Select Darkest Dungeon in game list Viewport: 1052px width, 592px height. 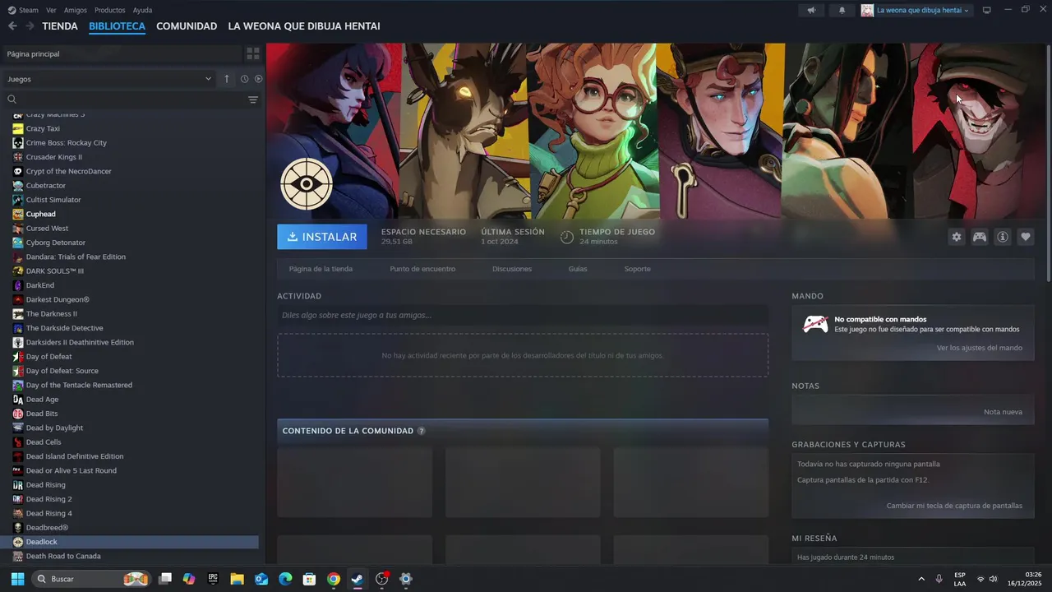point(58,299)
